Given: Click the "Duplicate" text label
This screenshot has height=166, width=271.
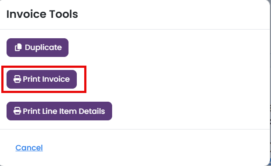Looking at the screenshot, I should (x=43, y=47).
